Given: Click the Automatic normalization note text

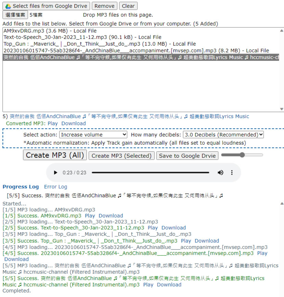Looking at the screenshot, I should (134, 143).
